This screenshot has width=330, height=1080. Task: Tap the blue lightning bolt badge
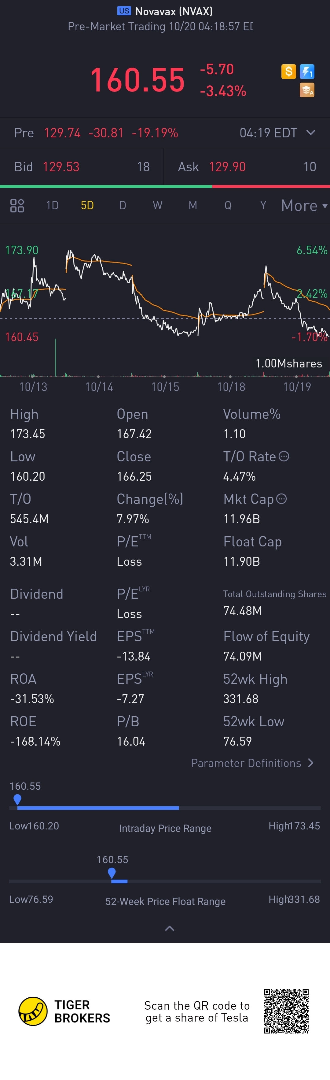[x=307, y=72]
